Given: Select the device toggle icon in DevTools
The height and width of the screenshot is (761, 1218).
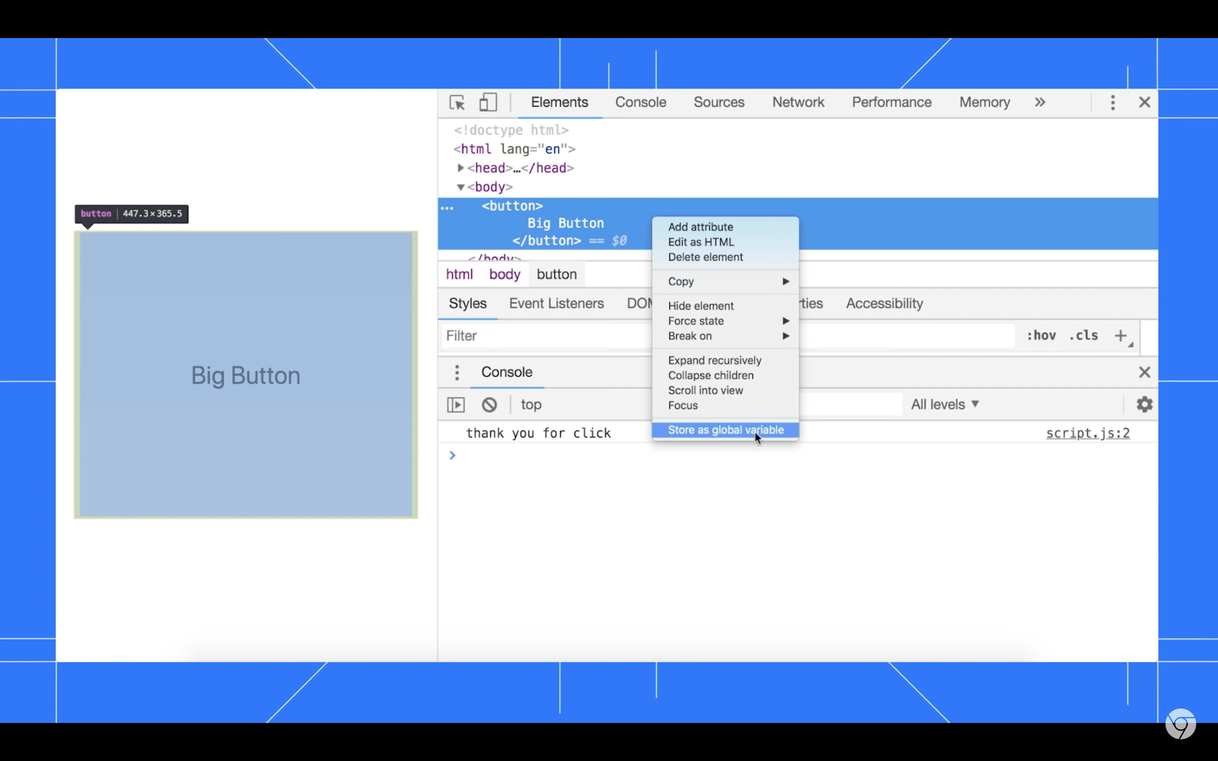Looking at the screenshot, I should point(488,103).
